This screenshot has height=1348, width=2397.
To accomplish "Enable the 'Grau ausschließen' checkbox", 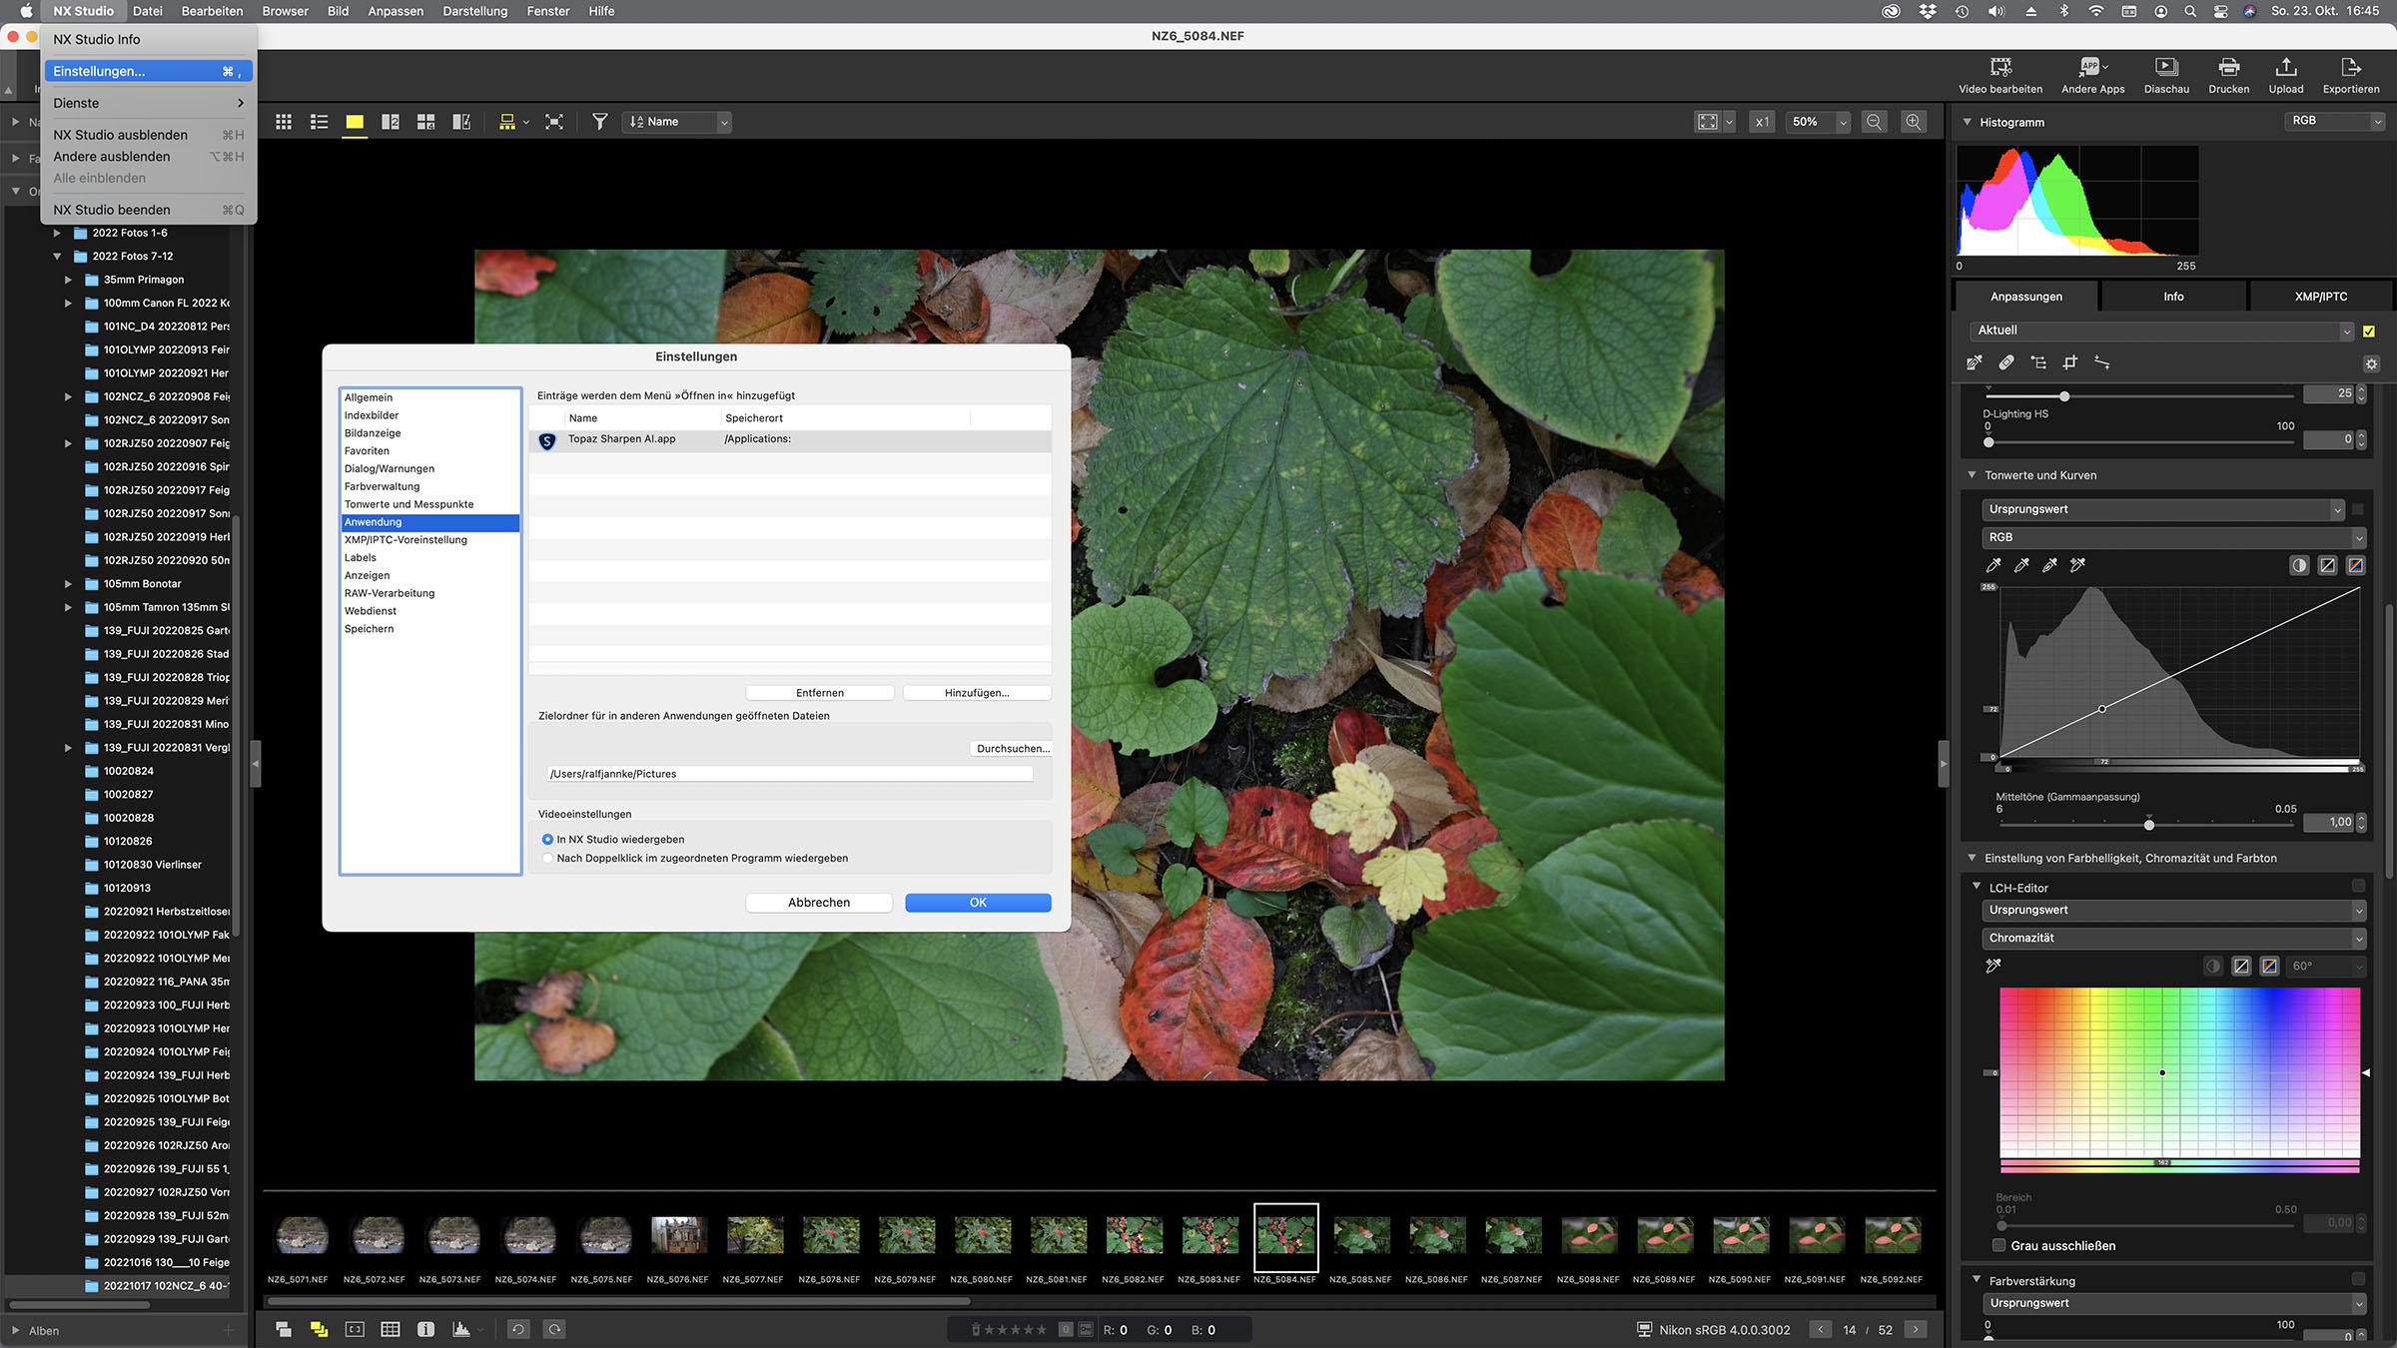I will pyautogui.click(x=1999, y=1245).
